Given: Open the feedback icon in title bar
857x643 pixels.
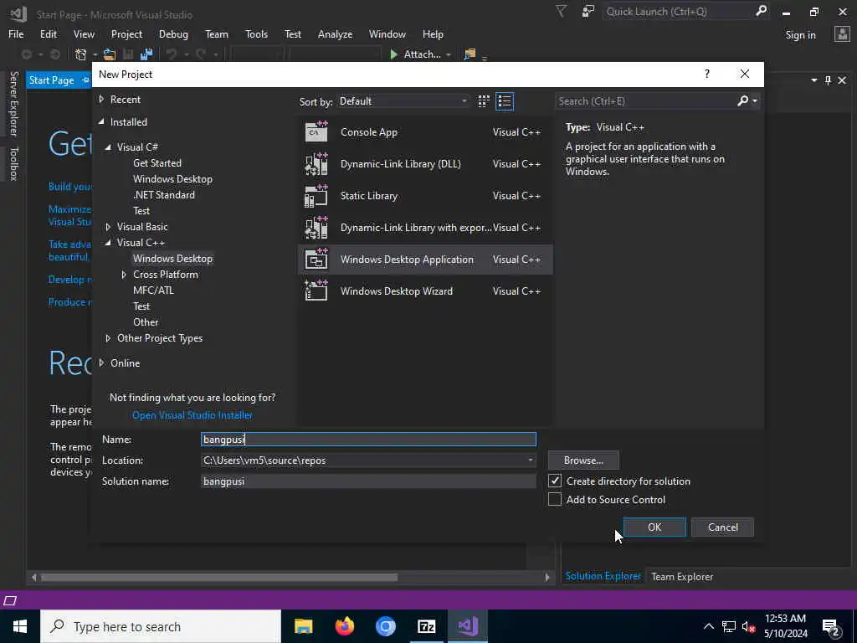Looking at the screenshot, I should tap(588, 11).
